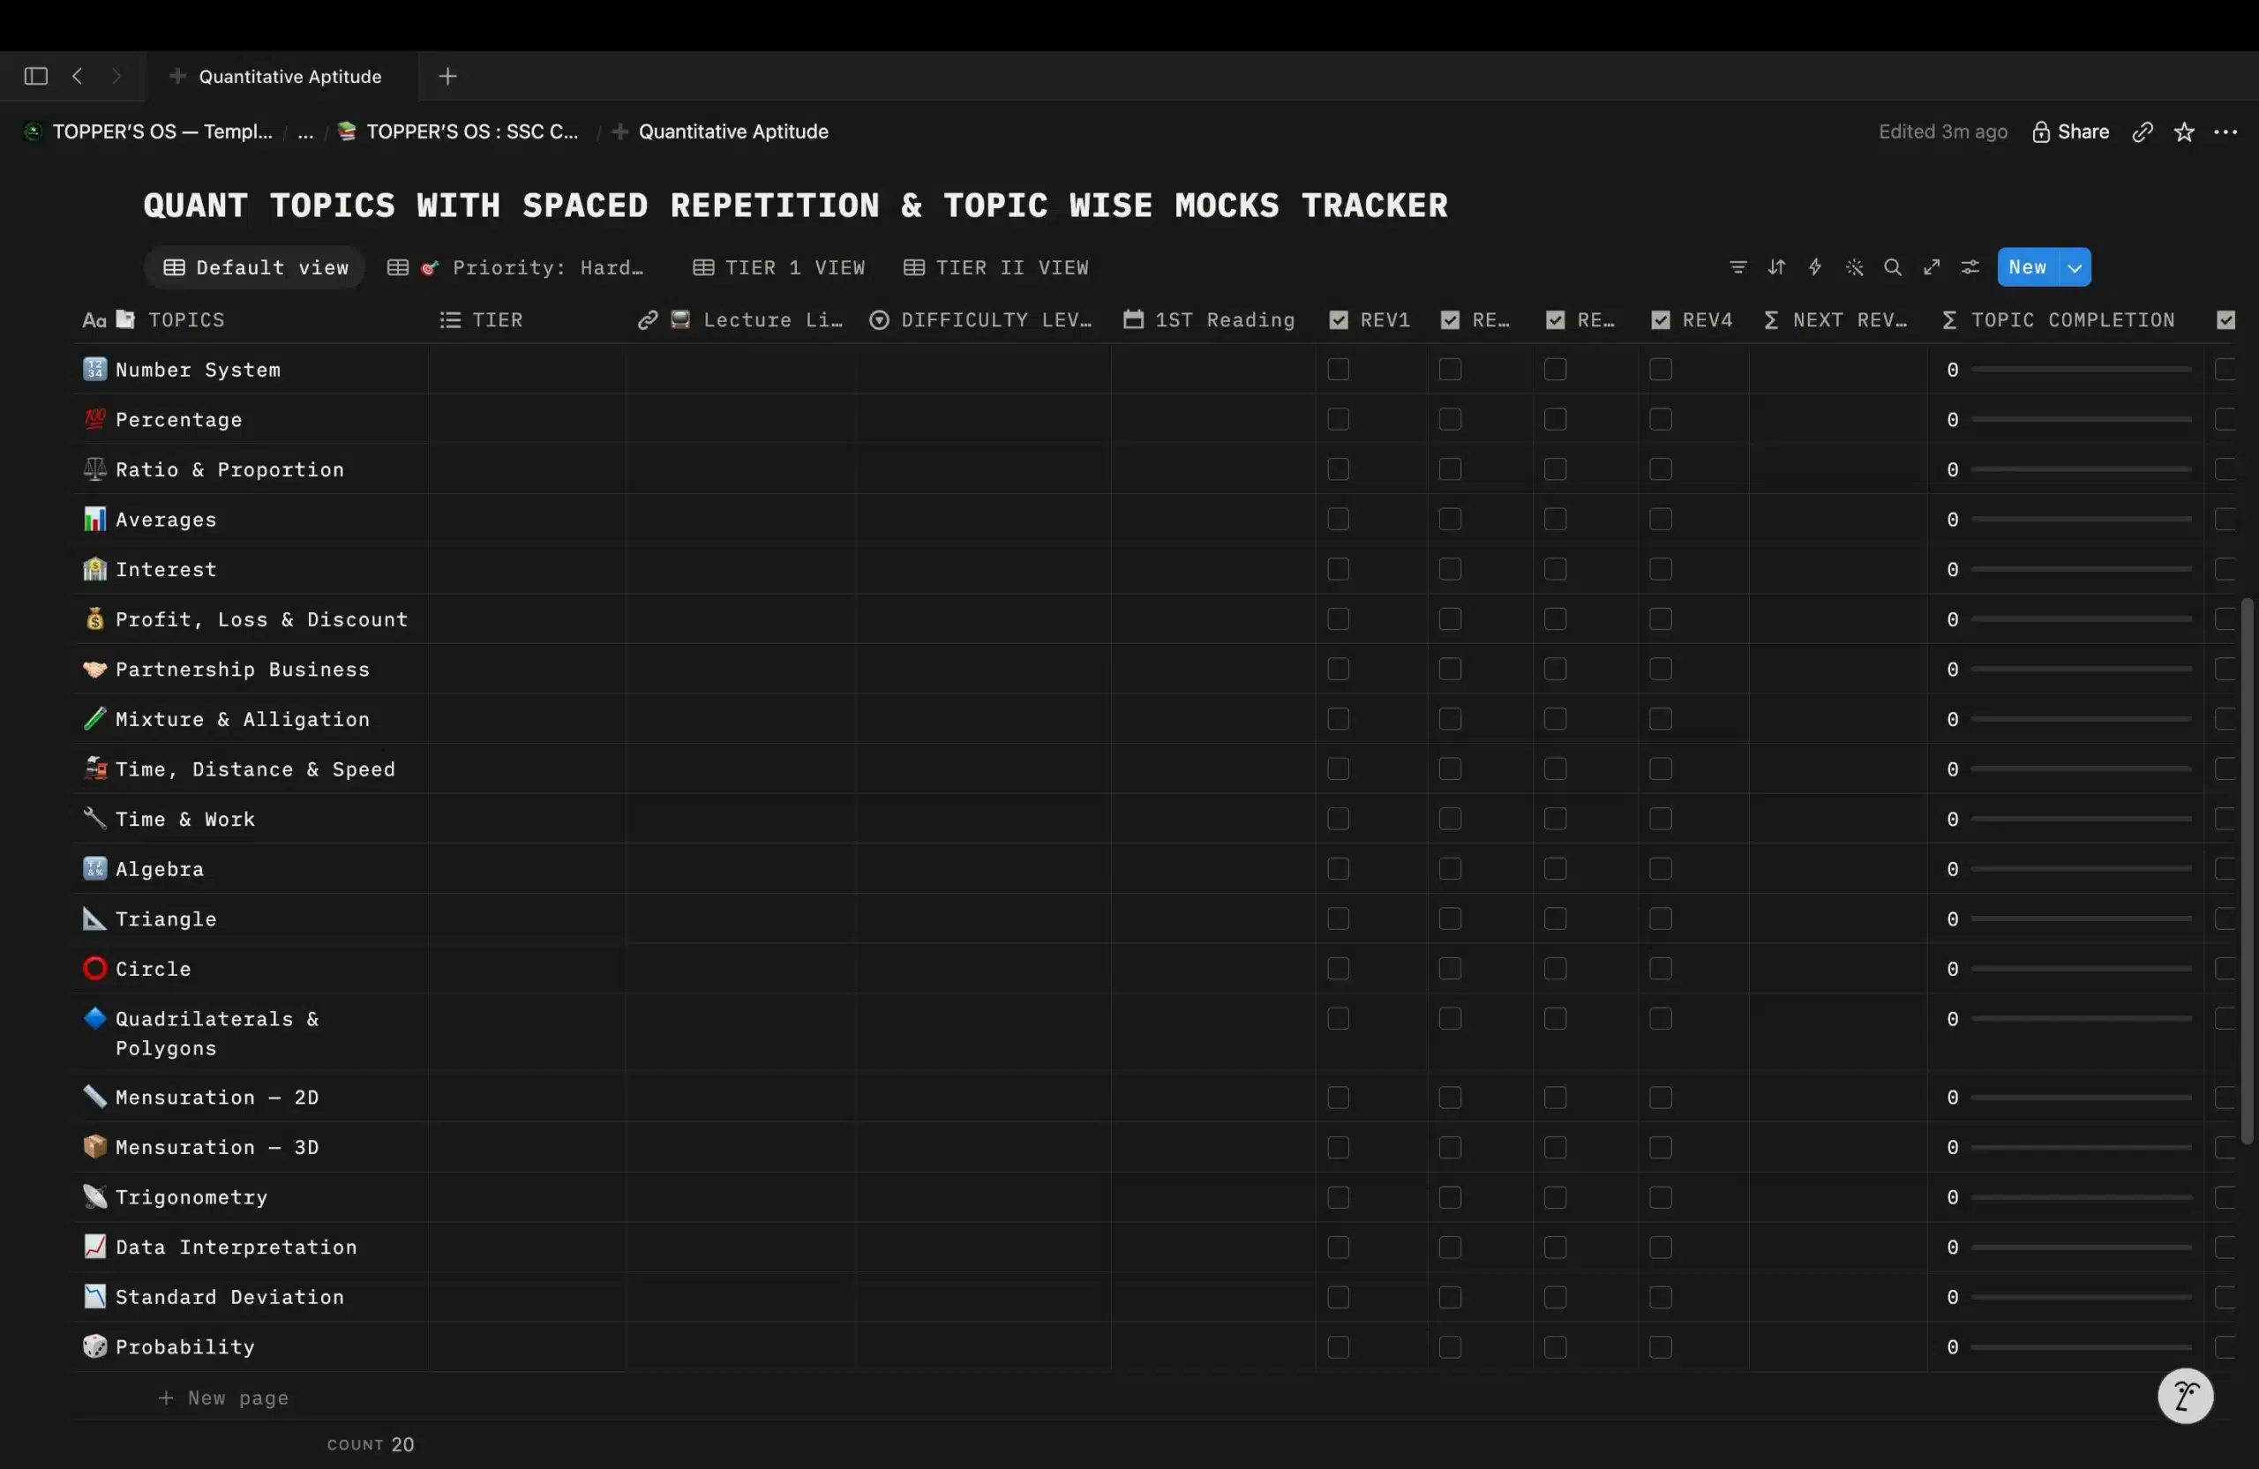2259x1469 pixels.
Task: Click the AI sparkle icon in toolbar
Action: pos(1855,267)
